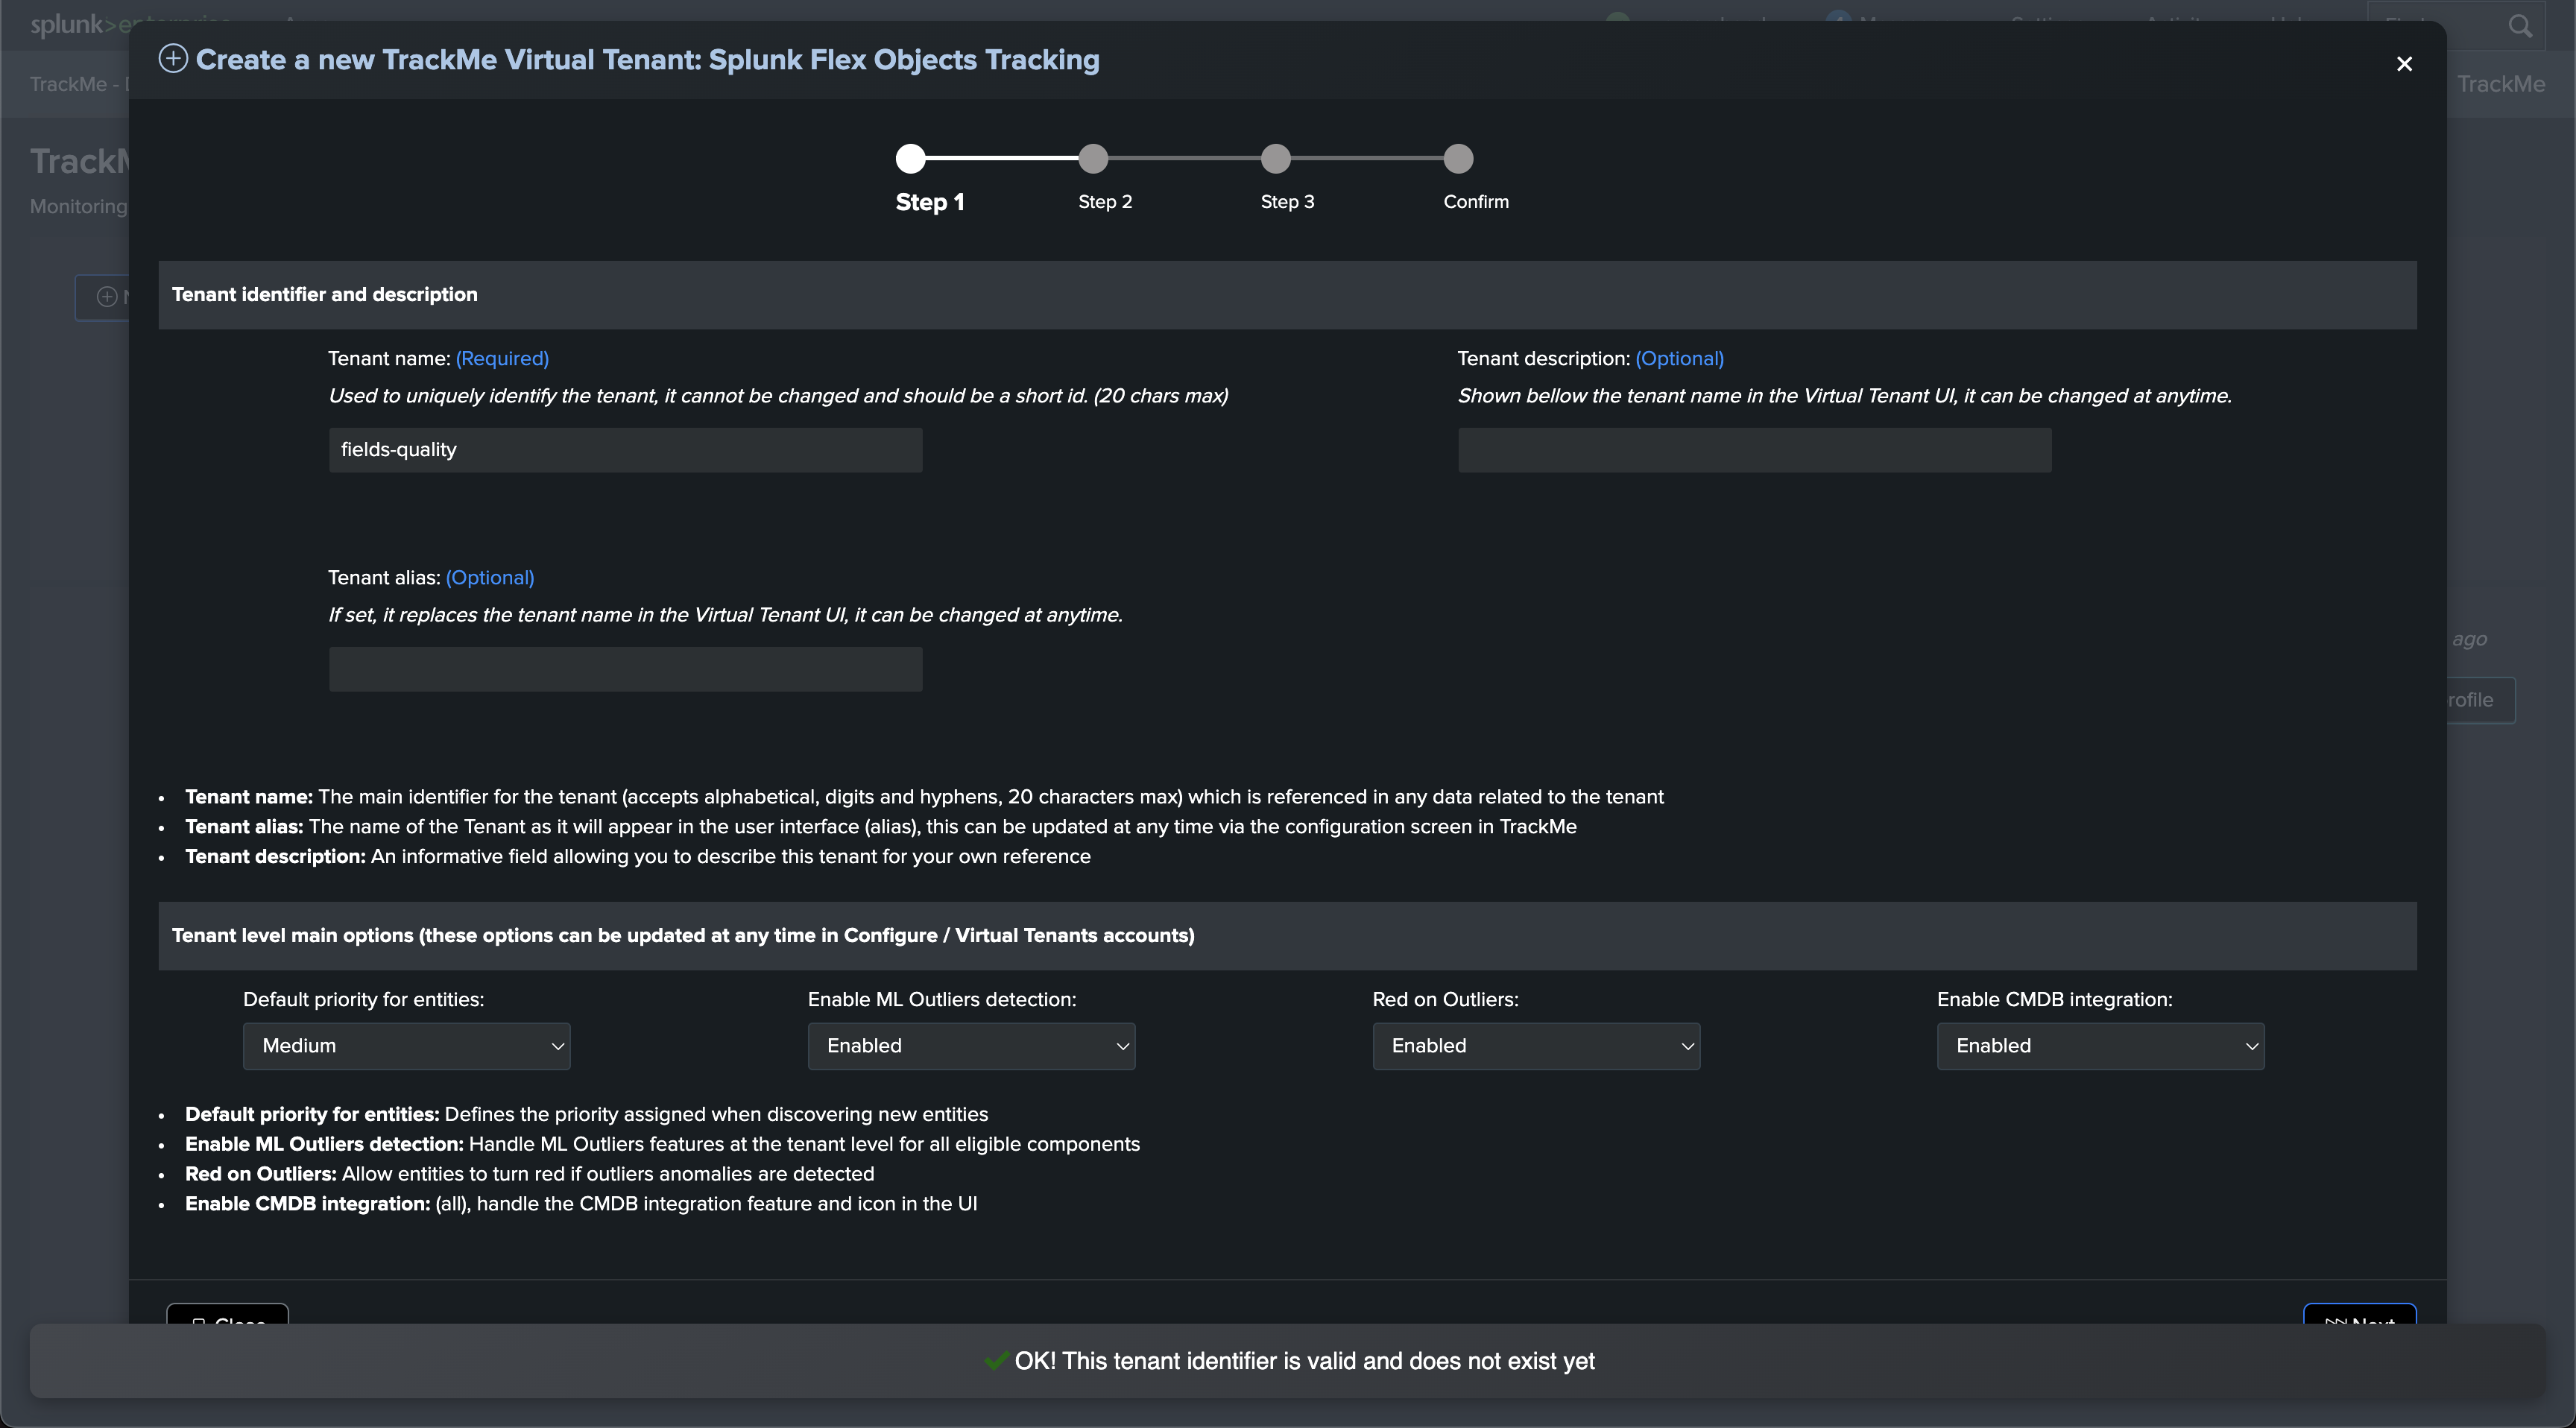This screenshot has height=1428, width=2576.
Task: Click the Tenant level main options header
Action: pyautogui.click(x=1287, y=936)
